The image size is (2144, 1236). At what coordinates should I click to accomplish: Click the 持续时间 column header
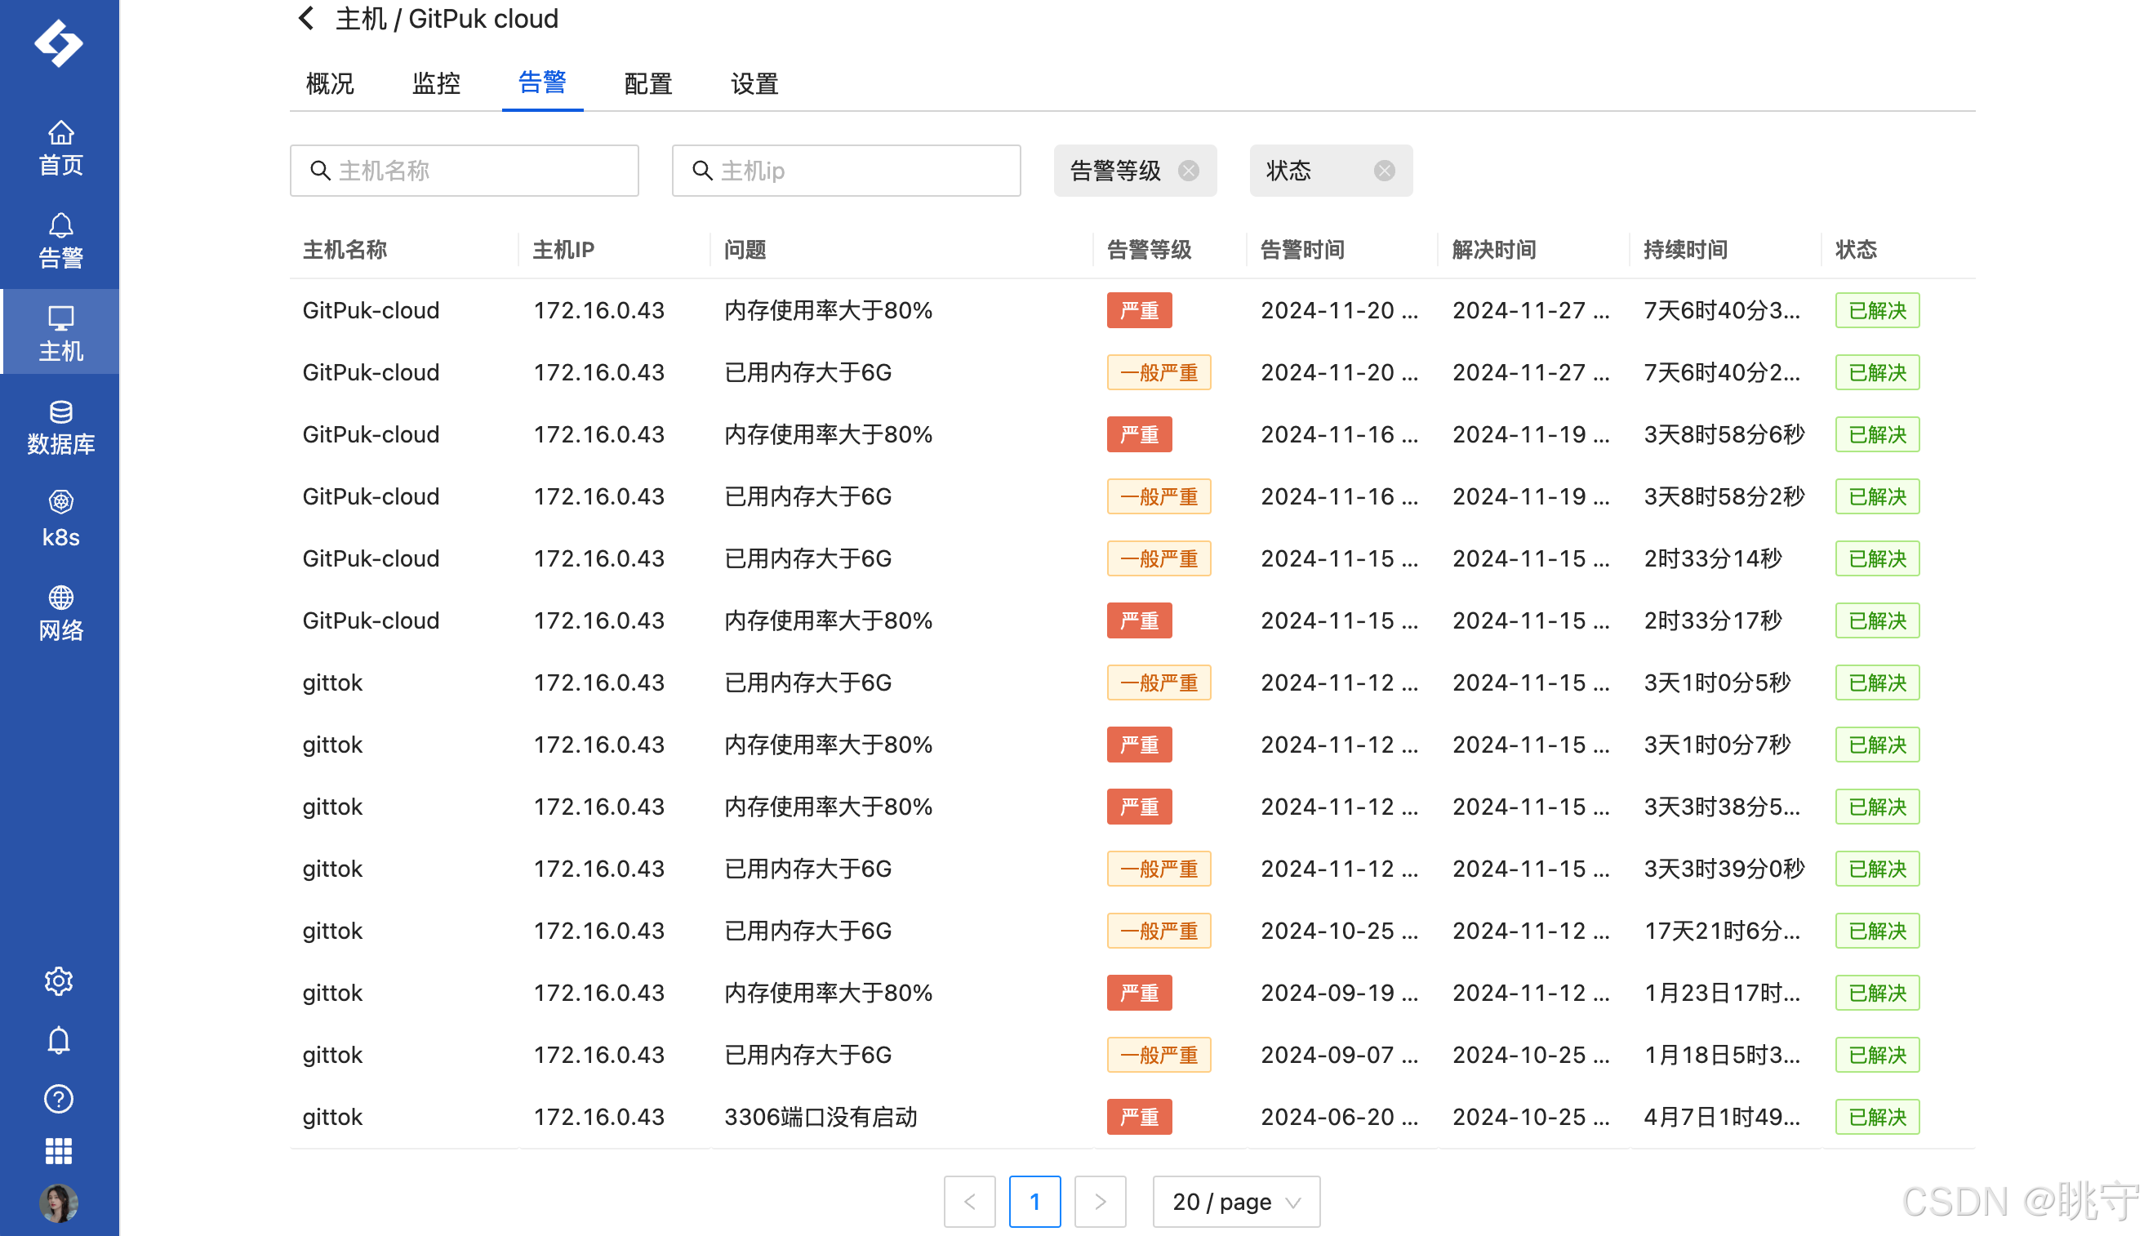(1685, 249)
